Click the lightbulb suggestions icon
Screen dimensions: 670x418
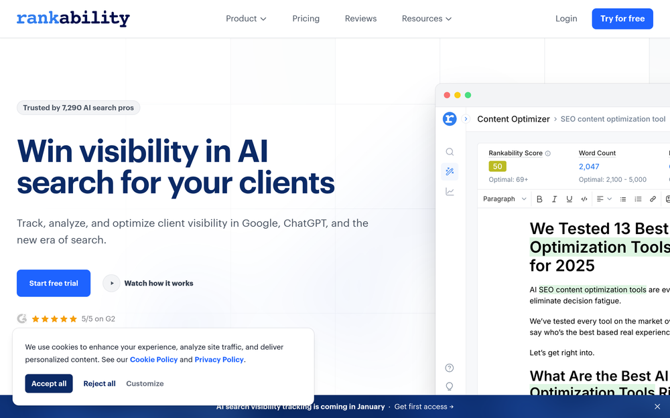pyautogui.click(x=450, y=386)
